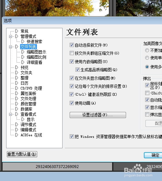Select the 使用单 radio button
Image resolution: width=162 pixels, height=181 pixels.
(x=147, y=58)
